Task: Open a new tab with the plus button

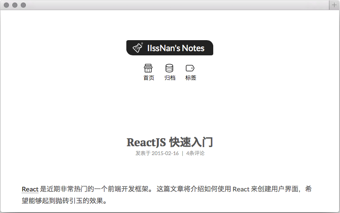Action: (334, 5)
